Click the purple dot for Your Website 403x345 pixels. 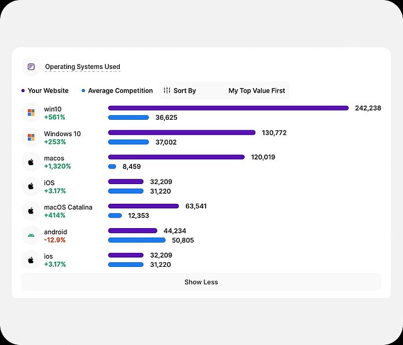point(23,91)
